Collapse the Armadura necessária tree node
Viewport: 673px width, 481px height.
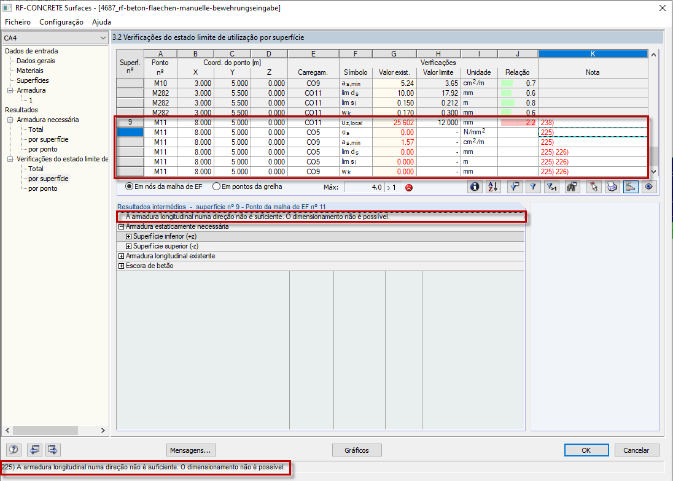pos(10,120)
